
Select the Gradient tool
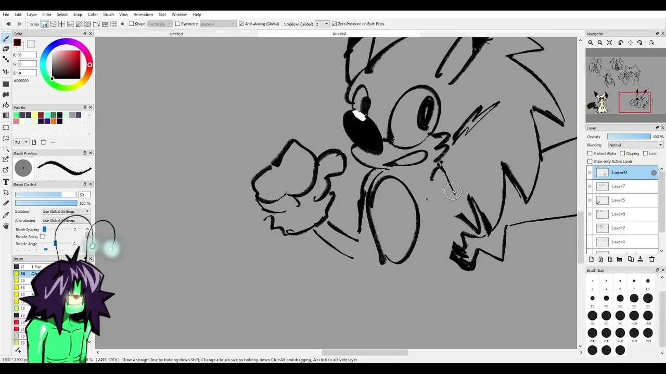coord(6,115)
